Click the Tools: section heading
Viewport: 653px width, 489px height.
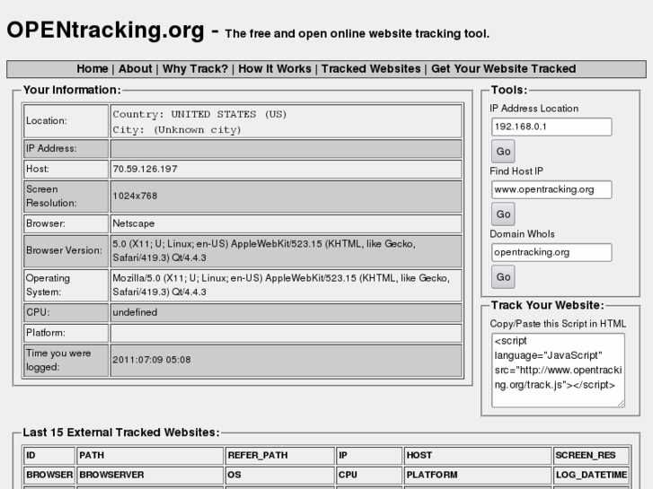click(509, 90)
